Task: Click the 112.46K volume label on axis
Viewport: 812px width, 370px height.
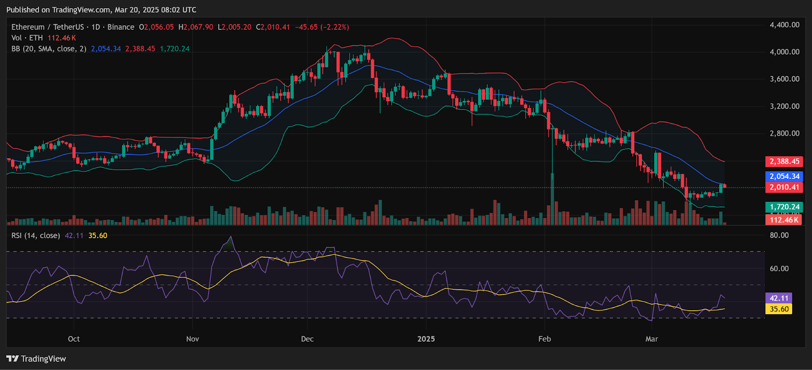Action: click(784, 219)
